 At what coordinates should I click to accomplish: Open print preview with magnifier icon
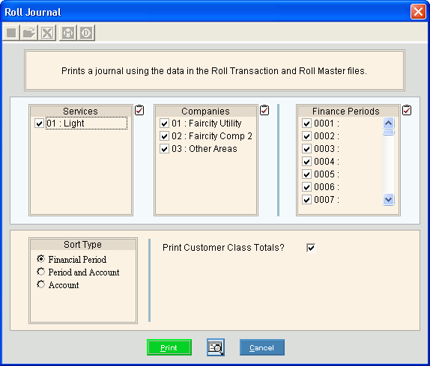pos(216,347)
